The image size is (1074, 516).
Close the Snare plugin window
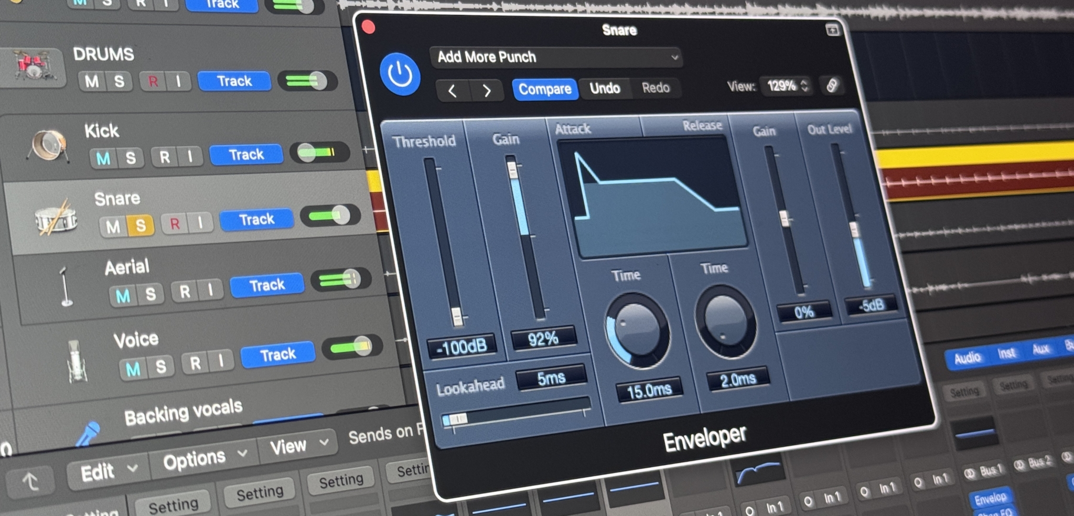[x=369, y=27]
